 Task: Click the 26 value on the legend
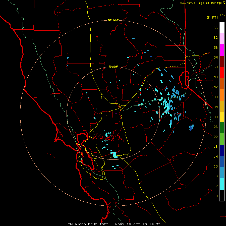[216, 127]
